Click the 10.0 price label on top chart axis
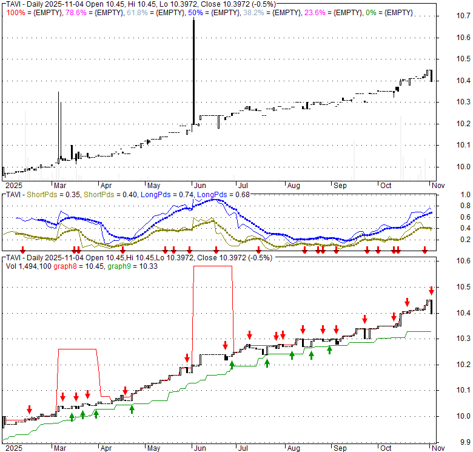The height and width of the screenshot is (452, 473). tap(463, 167)
